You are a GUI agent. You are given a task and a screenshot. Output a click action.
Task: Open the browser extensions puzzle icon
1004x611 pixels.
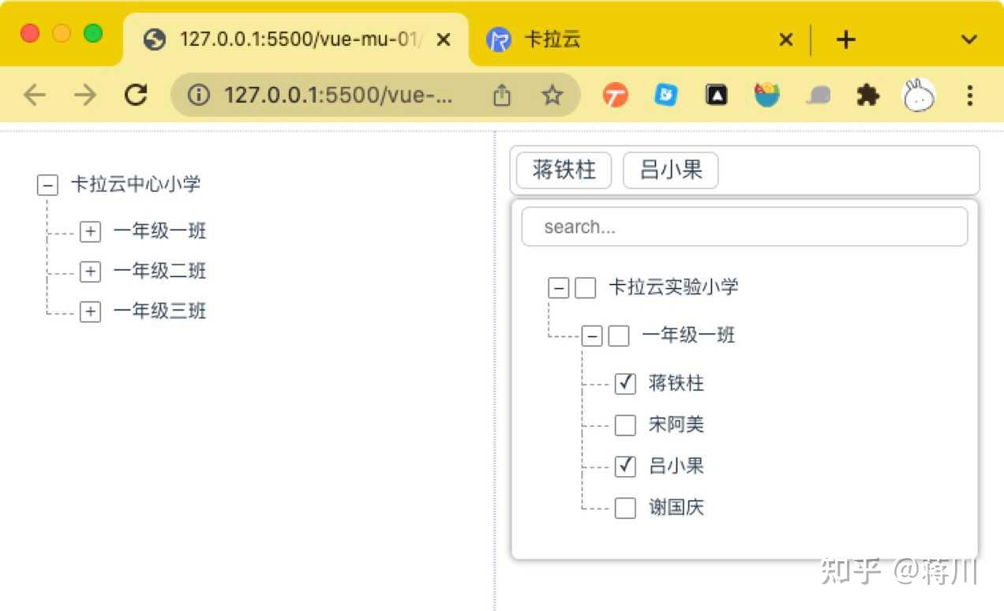coord(867,95)
